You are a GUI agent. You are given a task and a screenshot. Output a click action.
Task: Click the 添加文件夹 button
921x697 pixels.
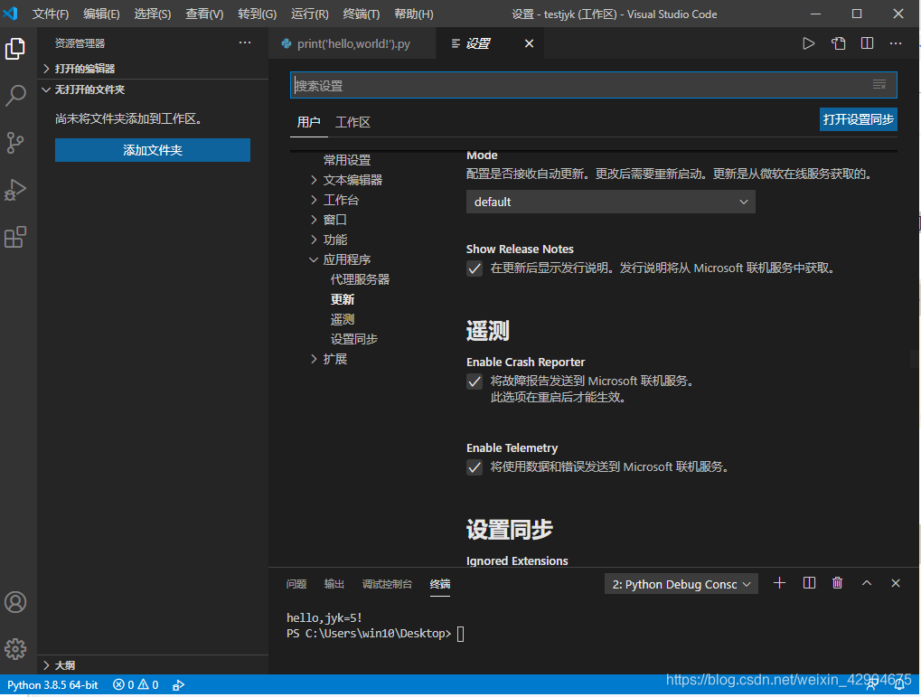(153, 150)
